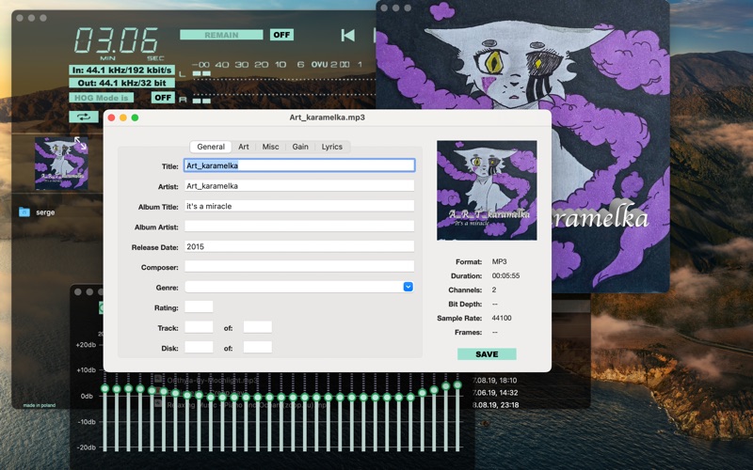Image resolution: width=753 pixels, height=470 pixels.
Task: Click the Title input field
Action: 299,165
